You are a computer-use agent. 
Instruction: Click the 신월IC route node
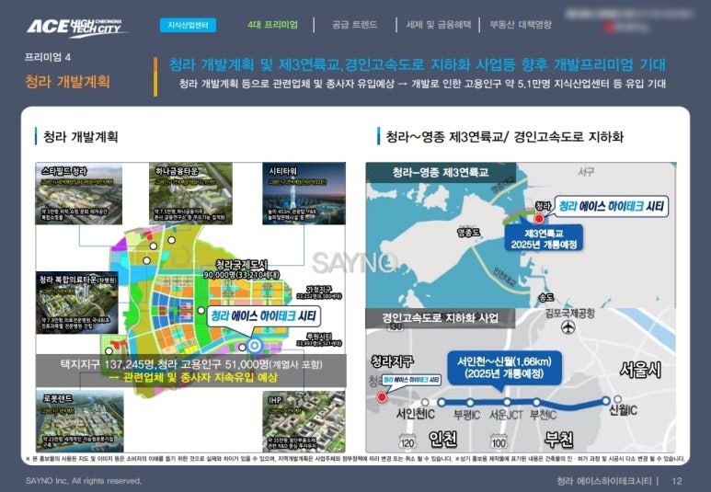tap(617, 399)
